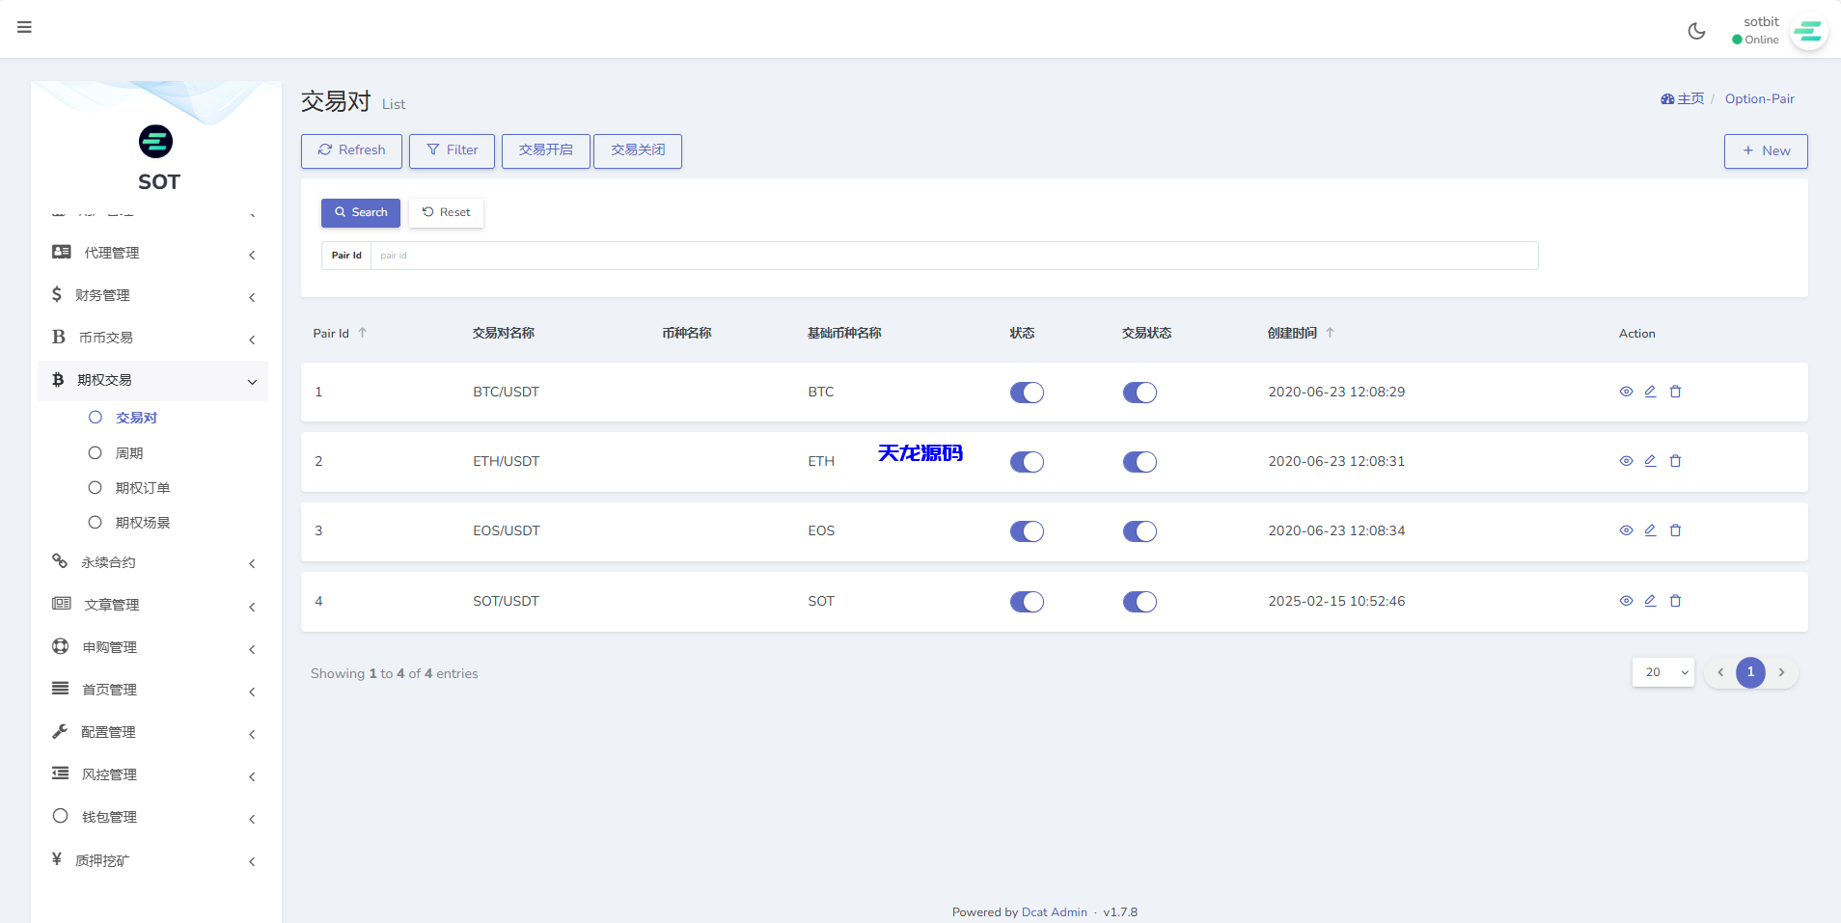Delete the BTC/USDT pair
This screenshot has height=923, width=1841.
tap(1675, 392)
